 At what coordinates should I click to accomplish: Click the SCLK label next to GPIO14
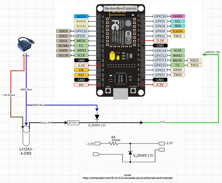tap(178, 51)
